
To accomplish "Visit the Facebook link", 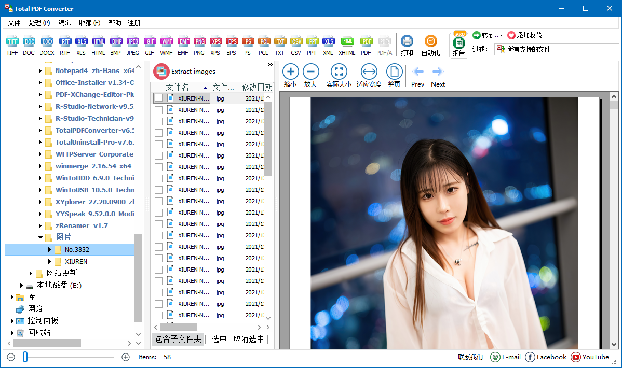I will pyautogui.click(x=546, y=357).
